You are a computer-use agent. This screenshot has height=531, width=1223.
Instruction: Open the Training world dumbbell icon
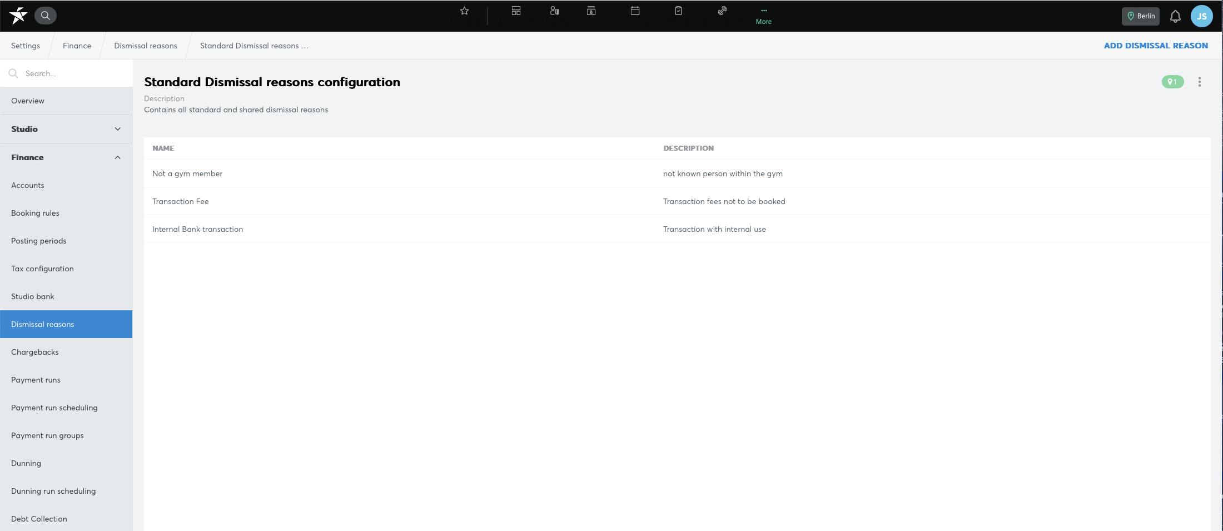pyautogui.click(x=722, y=11)
